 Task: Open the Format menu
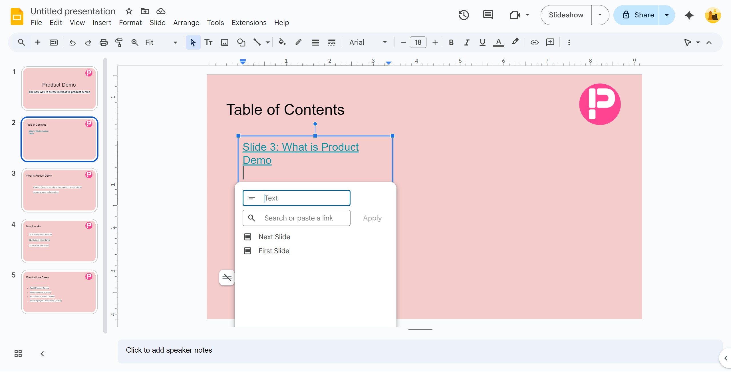pos(130,23)
